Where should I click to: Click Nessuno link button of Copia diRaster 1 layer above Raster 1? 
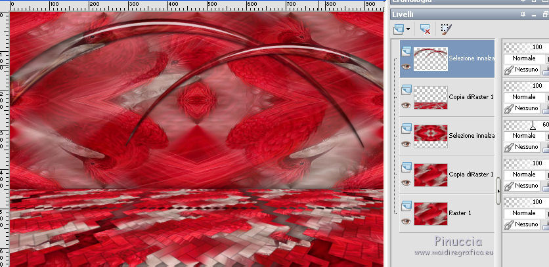point(521,186)
